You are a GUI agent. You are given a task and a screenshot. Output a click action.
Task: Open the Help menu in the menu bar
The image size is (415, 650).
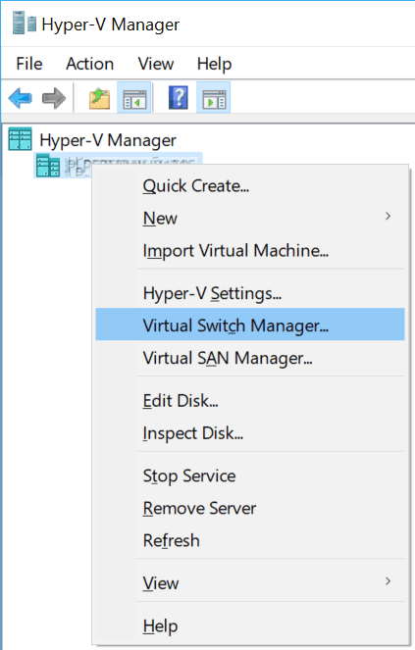(x=214, y=64)
